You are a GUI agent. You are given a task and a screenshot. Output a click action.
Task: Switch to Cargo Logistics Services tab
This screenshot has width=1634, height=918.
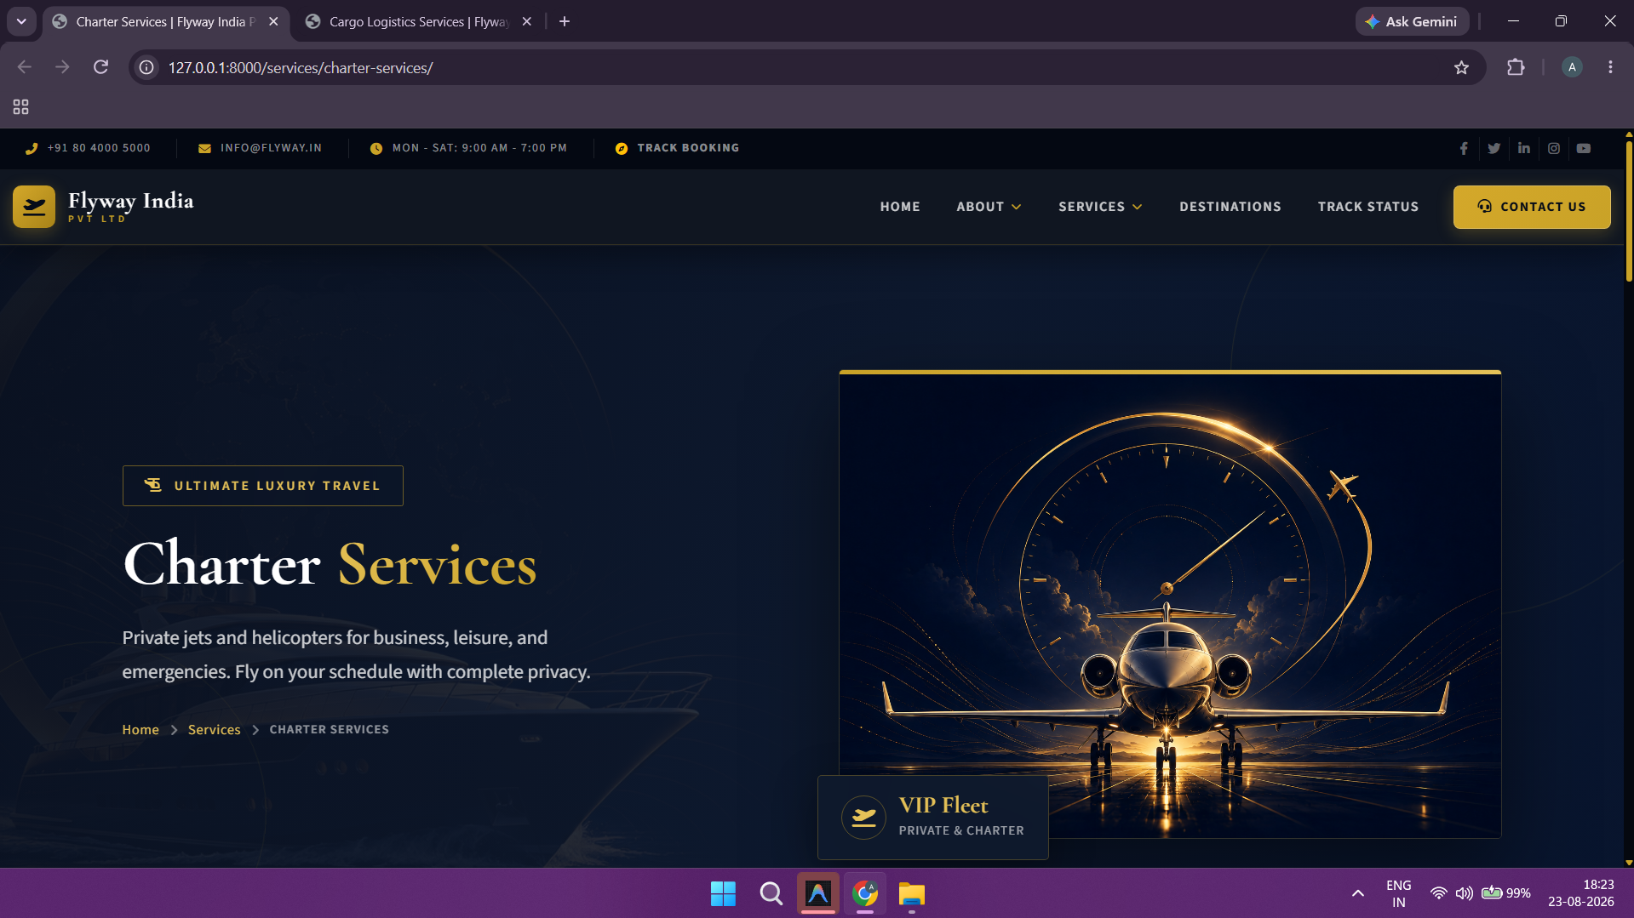click(420, 21)
